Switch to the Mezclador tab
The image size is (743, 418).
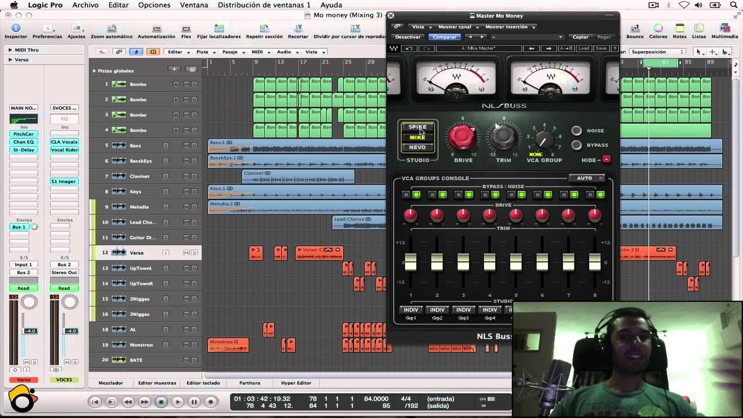pos(111,383)
